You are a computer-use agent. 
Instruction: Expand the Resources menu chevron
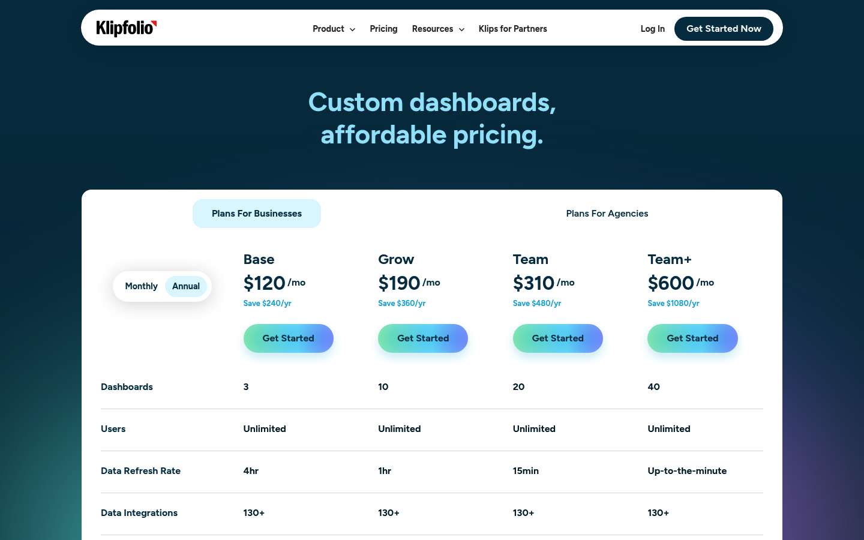(461, 29)
